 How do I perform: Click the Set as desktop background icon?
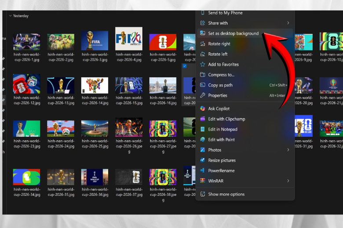(x=203, y=33)
